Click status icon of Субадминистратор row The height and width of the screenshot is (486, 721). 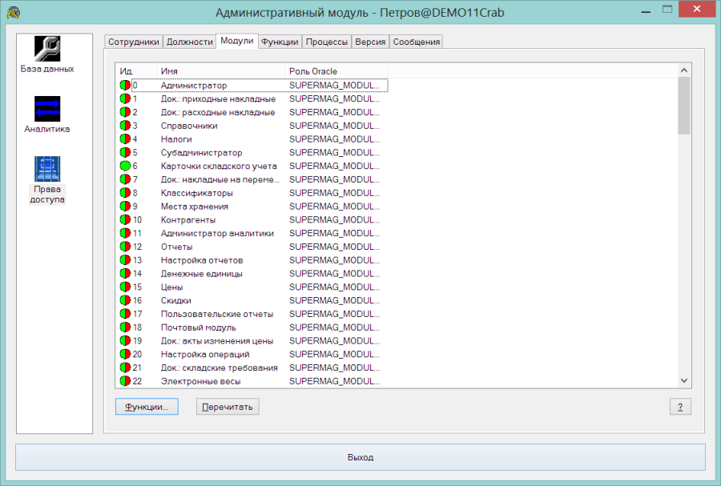pos(125,152)
